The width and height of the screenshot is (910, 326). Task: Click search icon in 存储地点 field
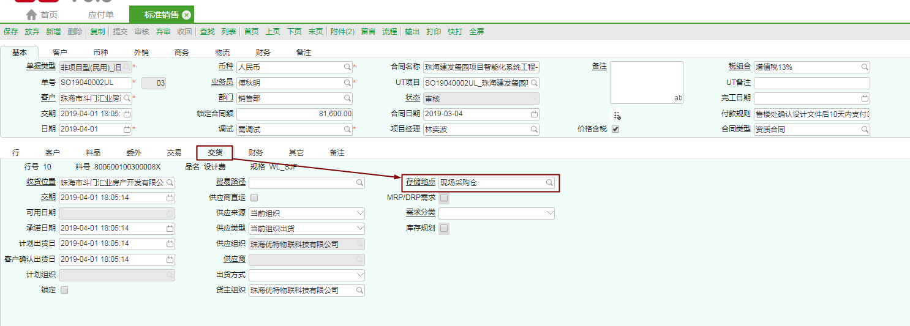click(x=549, y=182)
